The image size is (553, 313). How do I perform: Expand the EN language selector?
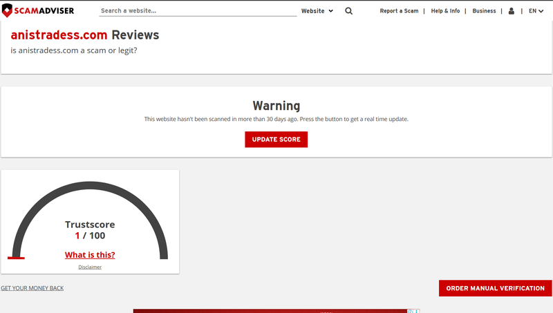(536, 11)
